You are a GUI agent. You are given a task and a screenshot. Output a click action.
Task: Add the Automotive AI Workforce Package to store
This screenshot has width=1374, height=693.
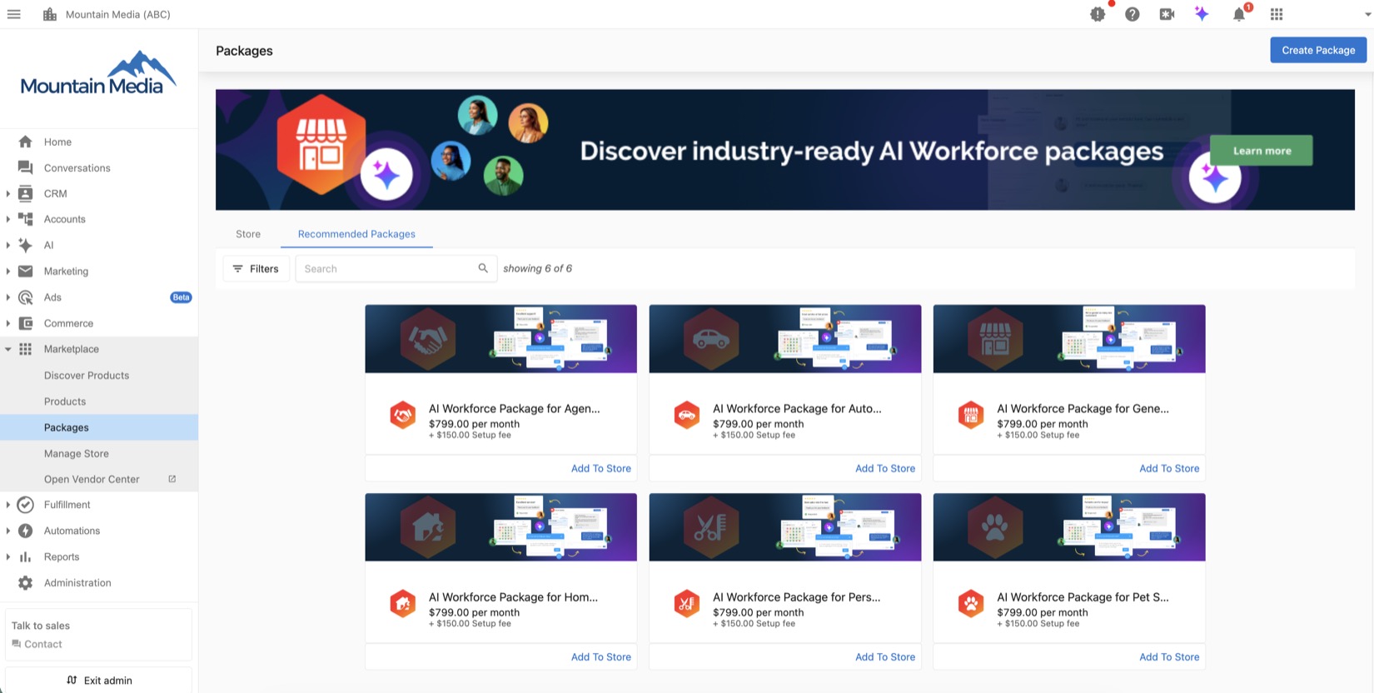pyautogui.click(x=885, y=468)
